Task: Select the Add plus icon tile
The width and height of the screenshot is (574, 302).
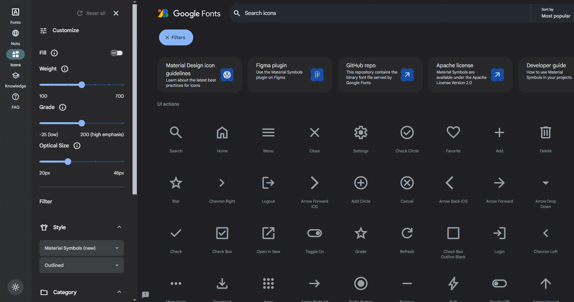Action: click(x=499, y=138)
